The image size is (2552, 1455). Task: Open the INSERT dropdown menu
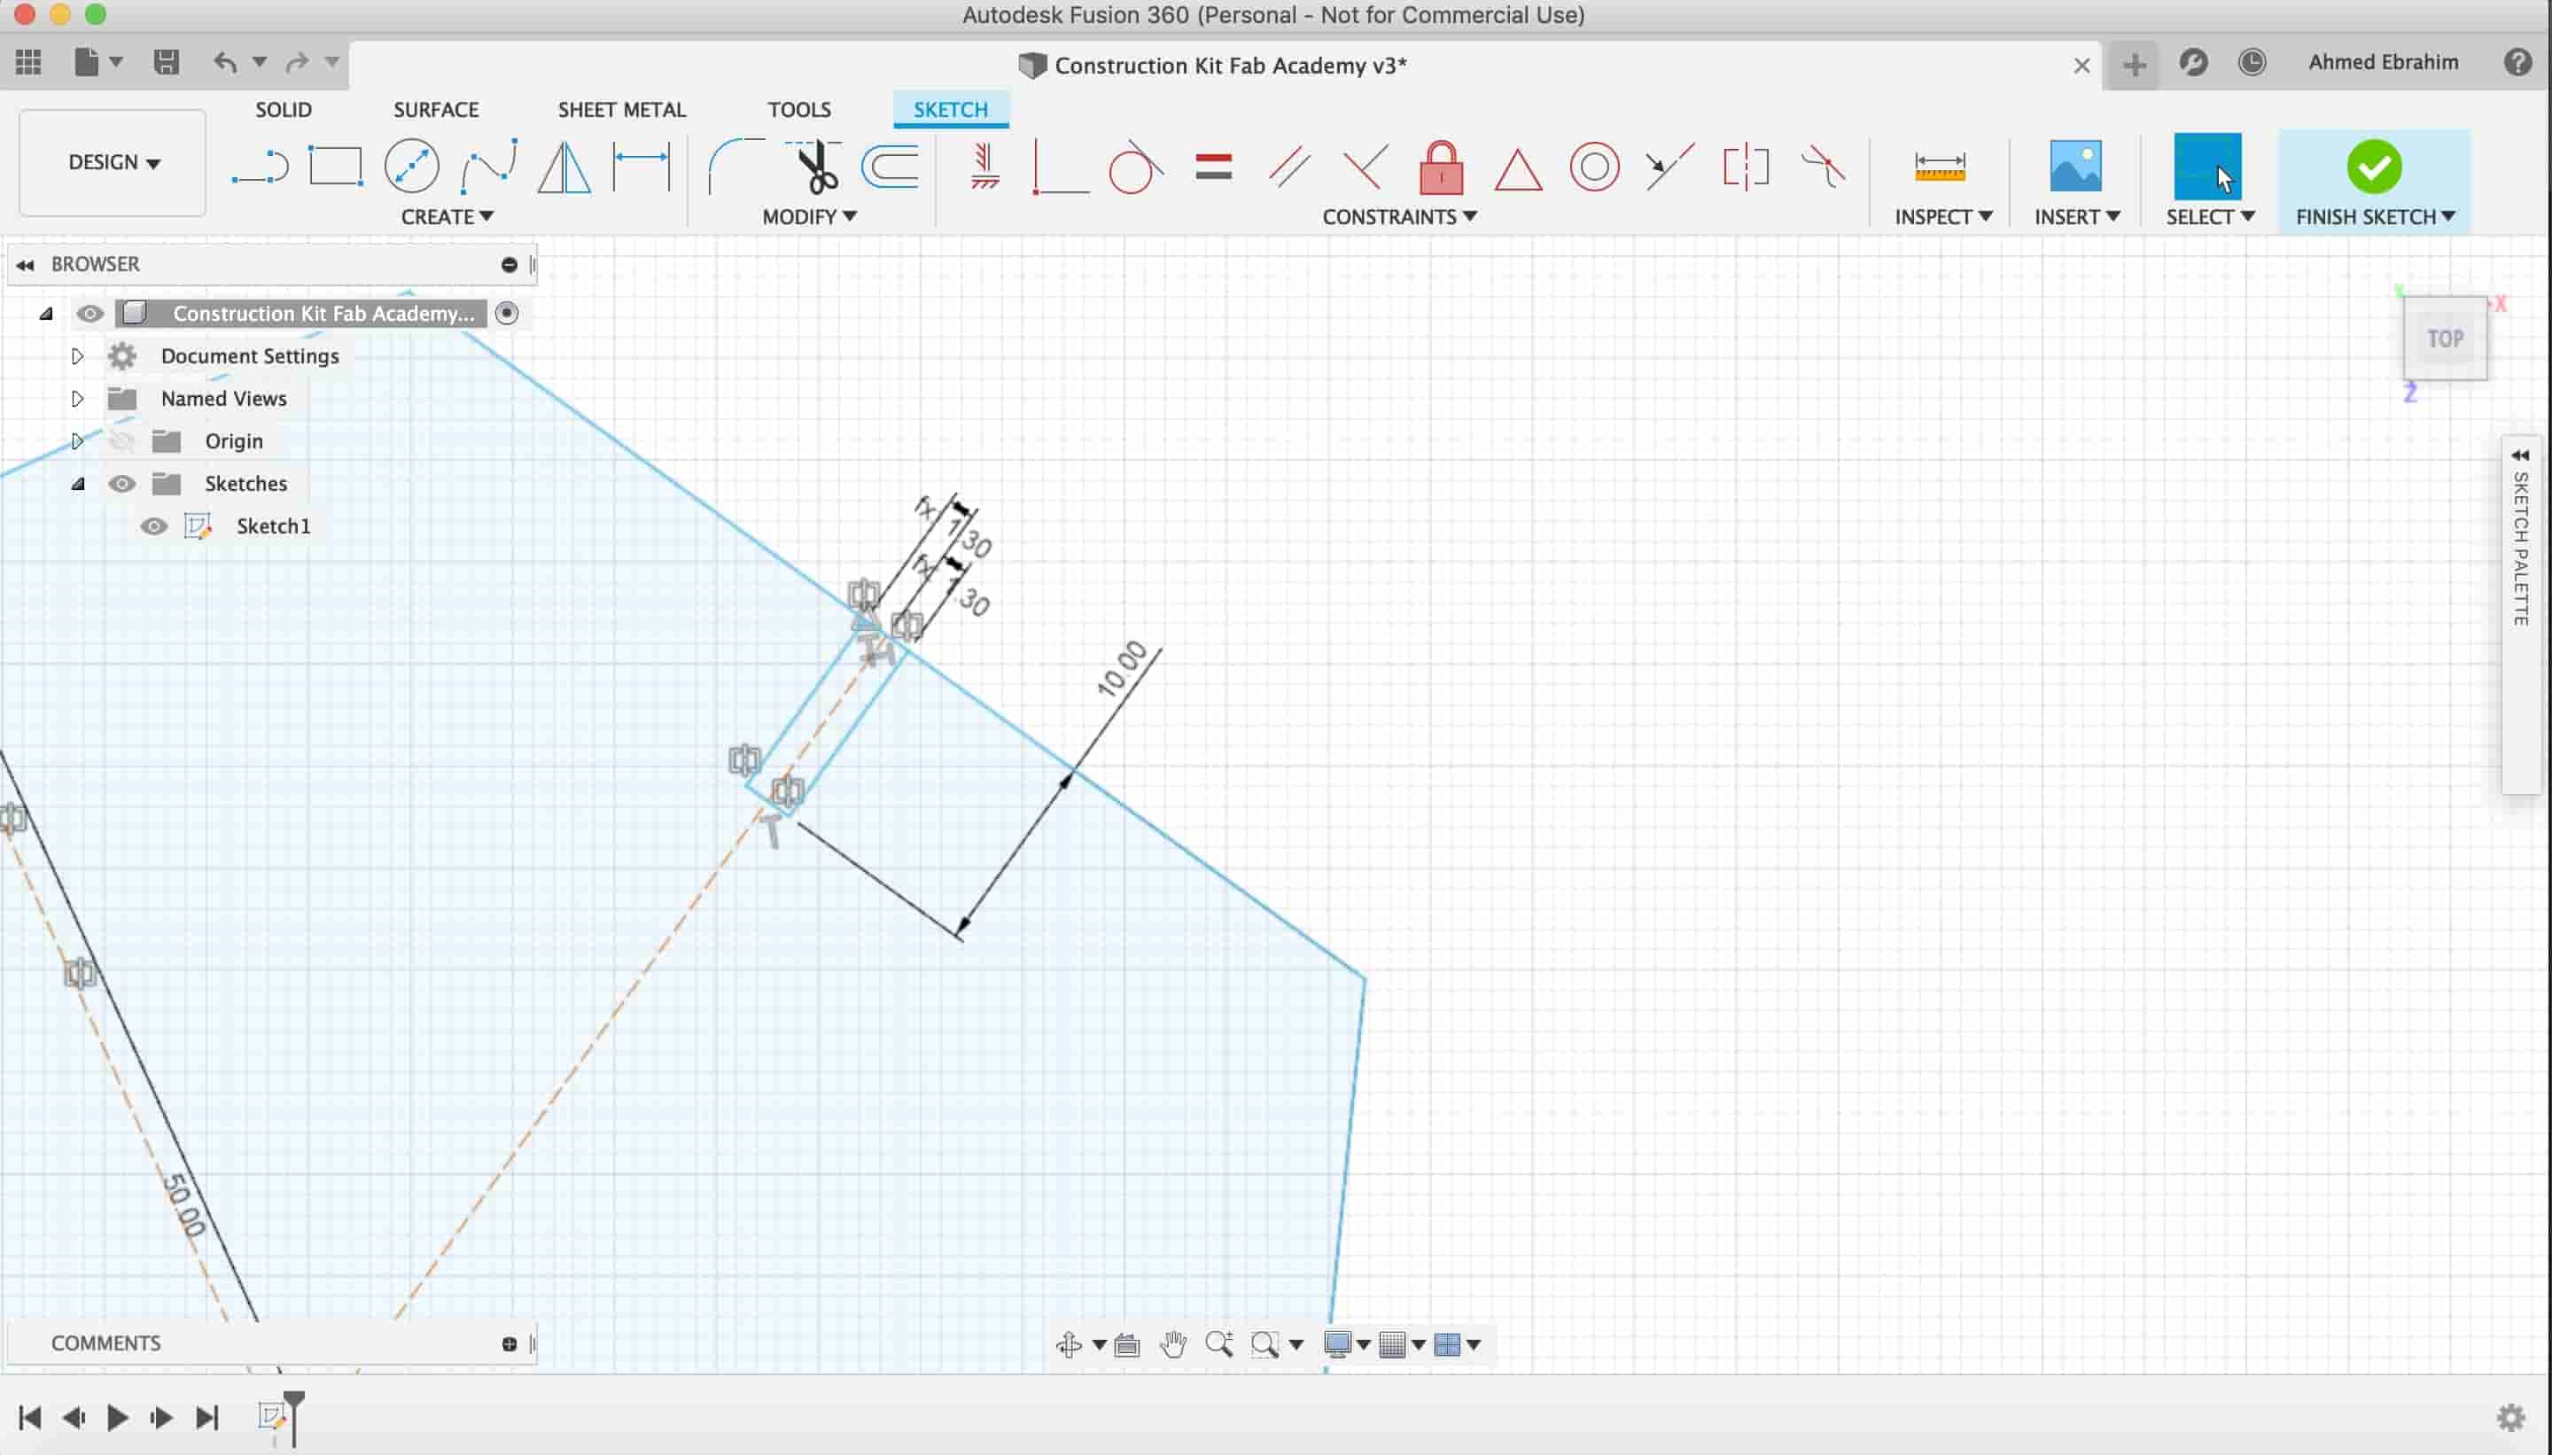click(x=2077, y=217)
